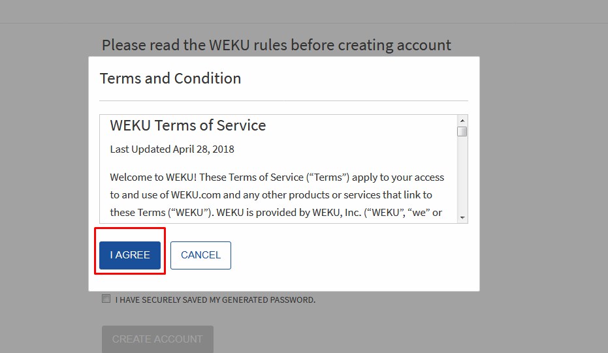Image resolution: width=608 pixels, height=353 pixels.
Task: Check the securely saved generated password checkbox
Action: 106,299
